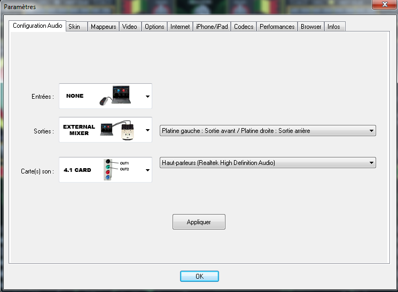
Task: Switch to the Codecs tab
Action: pyautogui.click(x=244, y=27)
